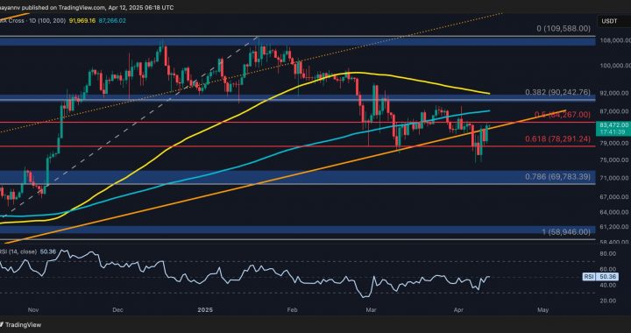Click the 75,000.00 price axis label
The height and width of the screenshot is (333, 631).
(x=613, y=160)
